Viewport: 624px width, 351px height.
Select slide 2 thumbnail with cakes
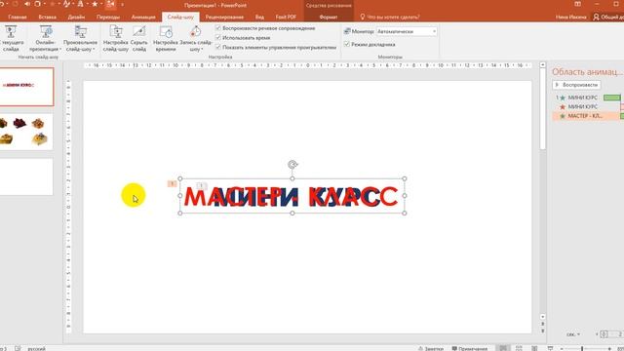[x=26, y=132]
